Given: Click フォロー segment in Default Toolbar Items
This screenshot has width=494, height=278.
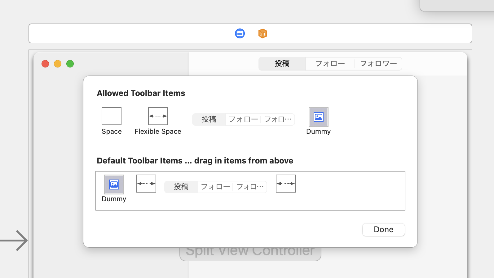Looking at the screenshot, I should pyautogui.click(x=215, y=187).
